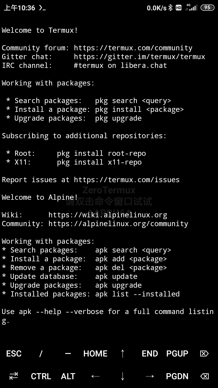Tap the Bluetooth status icon
Image resolution: width=218 pixels, height=388 pixels.
point(170,8)
